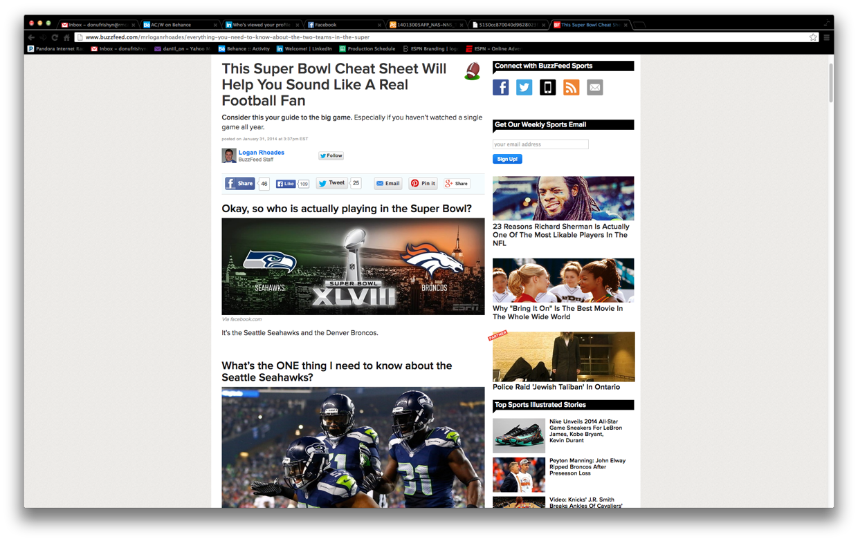Open BuzzFeed Sports Twitter icon
Viewport: 858px width, 541px height.
(x=524, y=87)
